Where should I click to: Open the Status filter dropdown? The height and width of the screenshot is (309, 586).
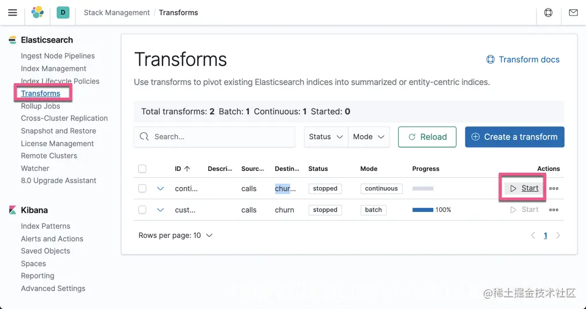point(326,137)
